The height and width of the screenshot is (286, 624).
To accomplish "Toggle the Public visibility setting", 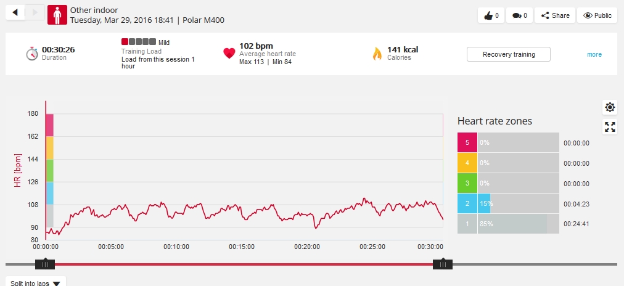I will [597, 15].
